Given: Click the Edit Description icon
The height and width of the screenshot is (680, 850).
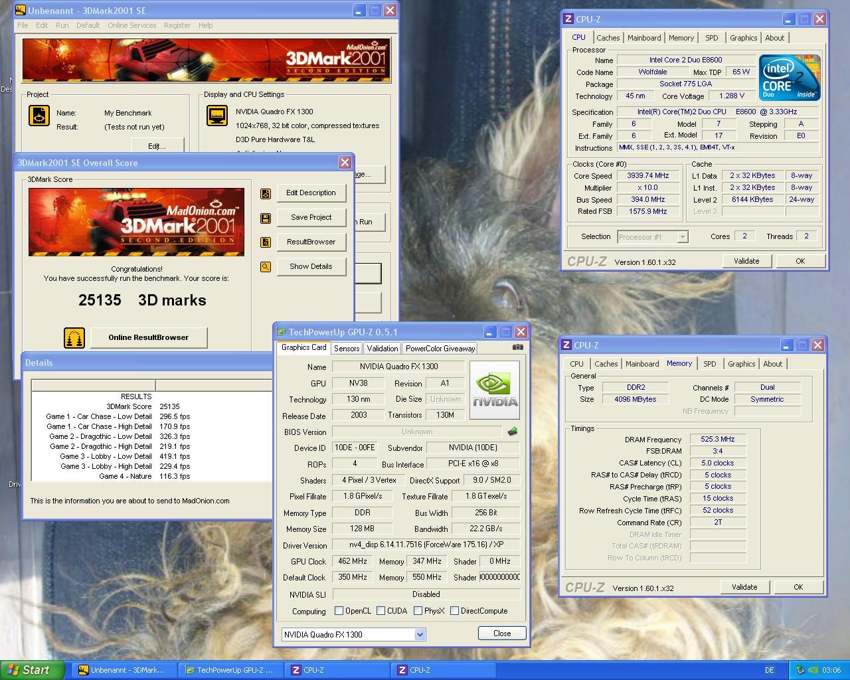Looking at the screenshot, I should 266,193.
